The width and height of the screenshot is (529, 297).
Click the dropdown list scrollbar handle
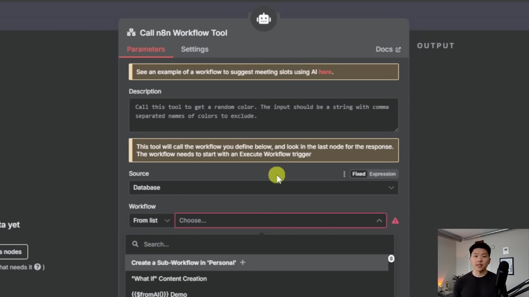391,258
